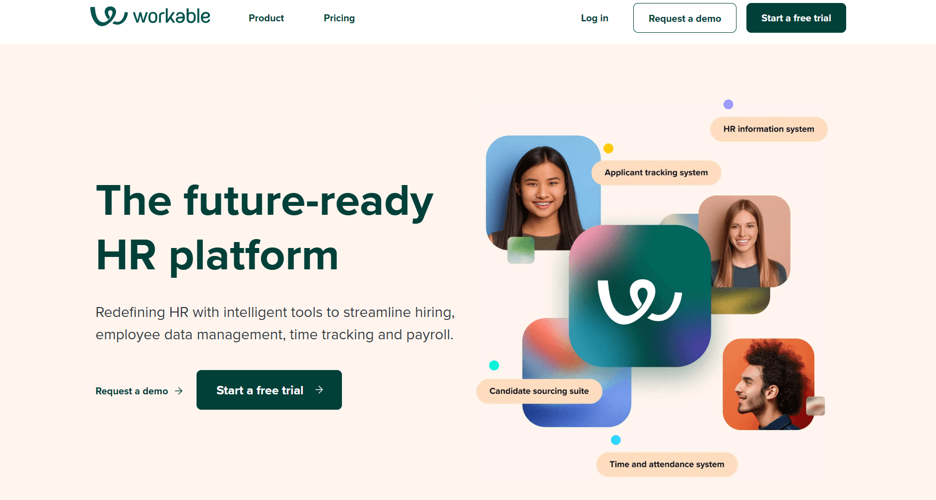This screenshot has height=500, width=936.
Task: Select the Candidate sourcing suite tag
Action: [x=539, y=391]
